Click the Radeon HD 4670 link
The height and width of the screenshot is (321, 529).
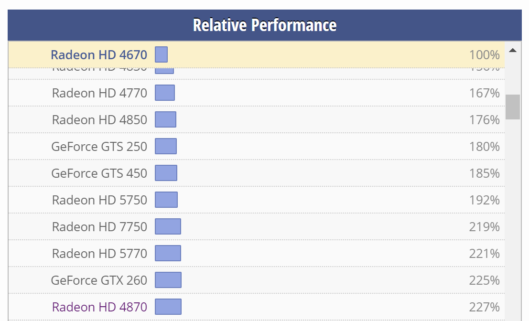point(99,54)
